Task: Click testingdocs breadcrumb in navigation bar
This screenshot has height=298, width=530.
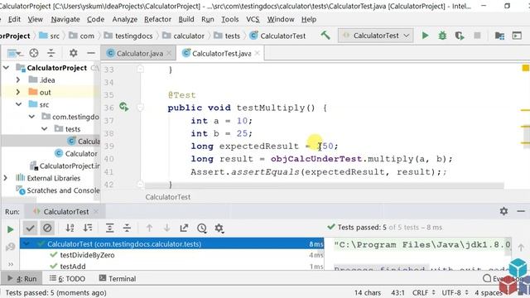Action: click(128, 36)
